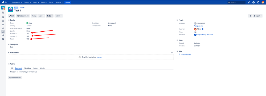The width and height of the screenshot is (266, 96).
Task: Open the help question mark icon
Action: pos(253,2)
